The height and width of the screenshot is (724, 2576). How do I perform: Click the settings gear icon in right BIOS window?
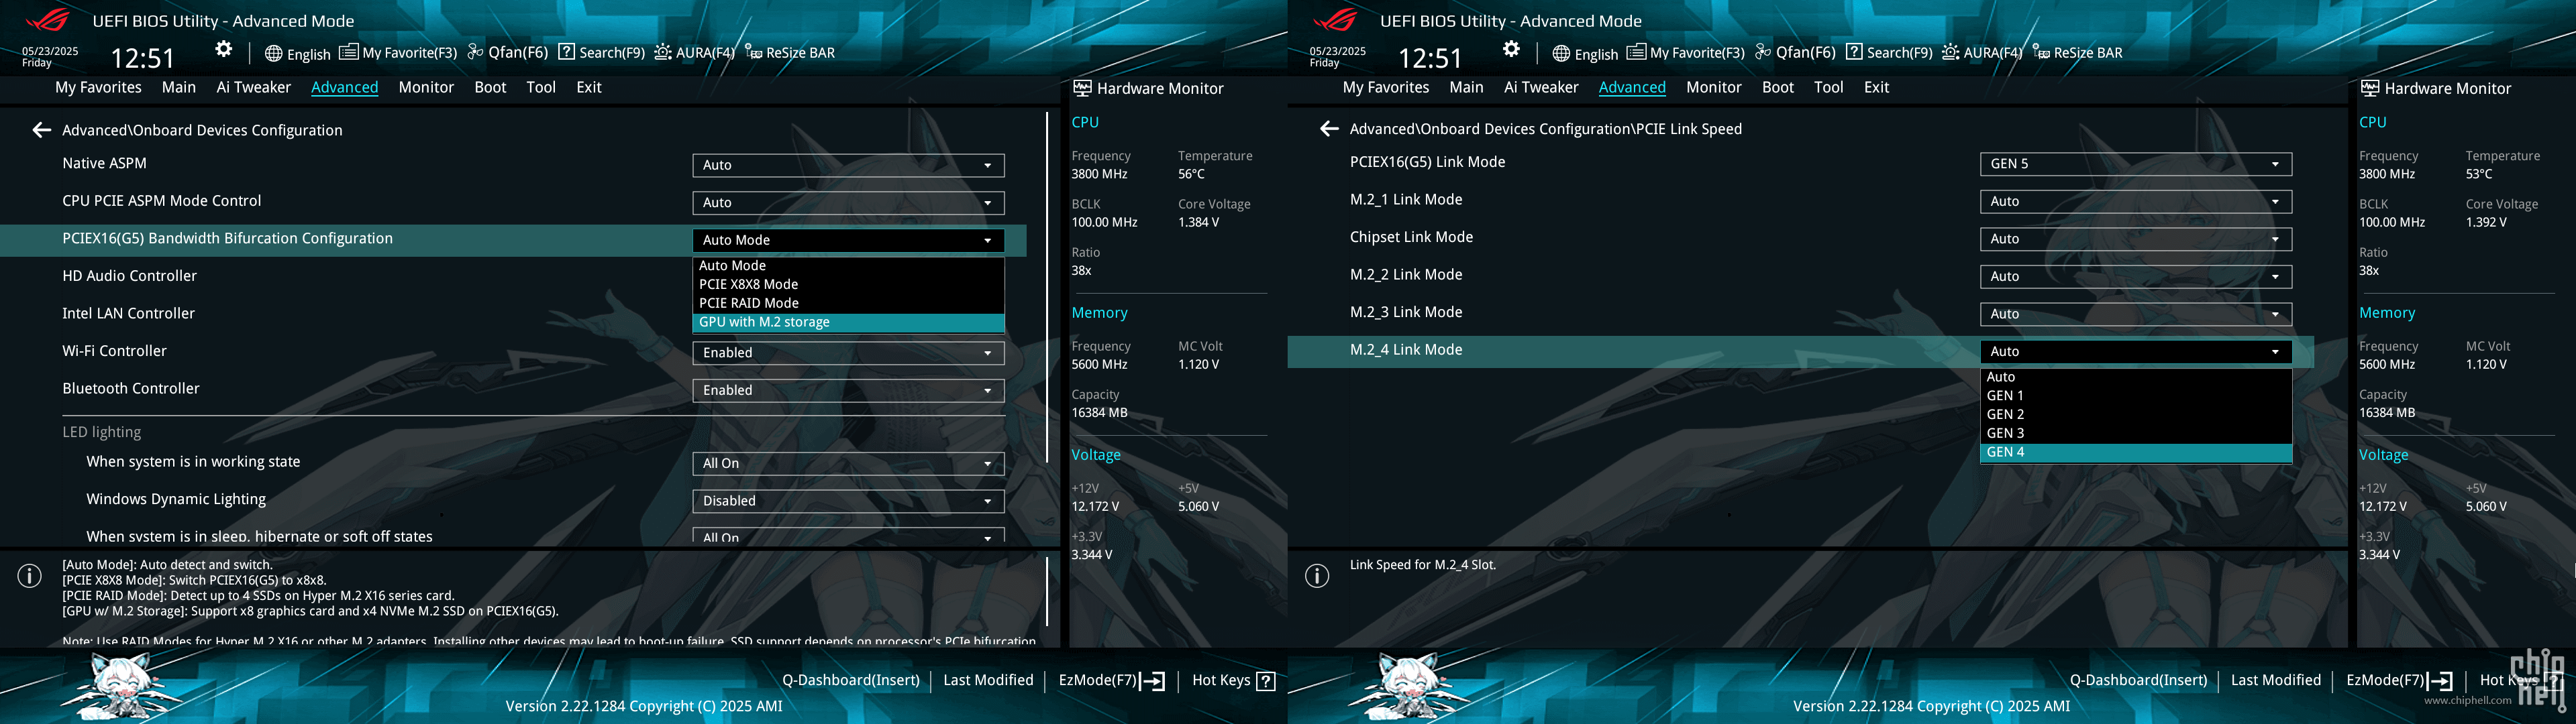point(1511,49)
